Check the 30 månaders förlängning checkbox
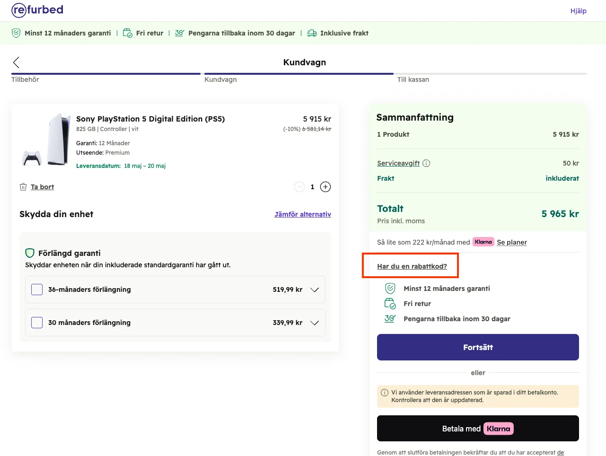Image resolution: width=606 pixels, height=456 pixels. click(37, 323)
